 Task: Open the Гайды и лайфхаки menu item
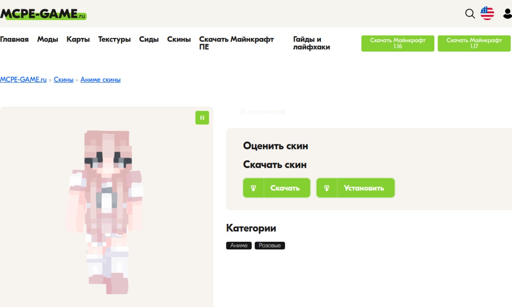(x=312, y=43)
